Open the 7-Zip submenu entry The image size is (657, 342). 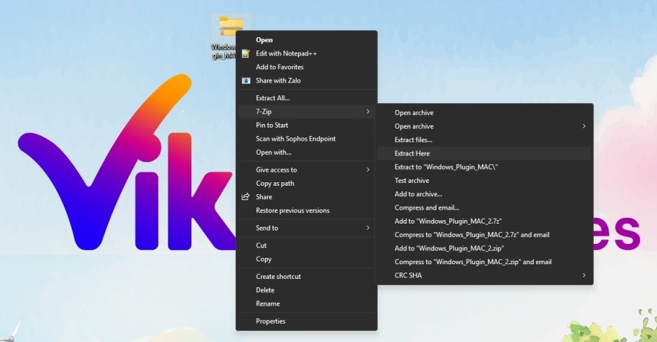point(306,111)
